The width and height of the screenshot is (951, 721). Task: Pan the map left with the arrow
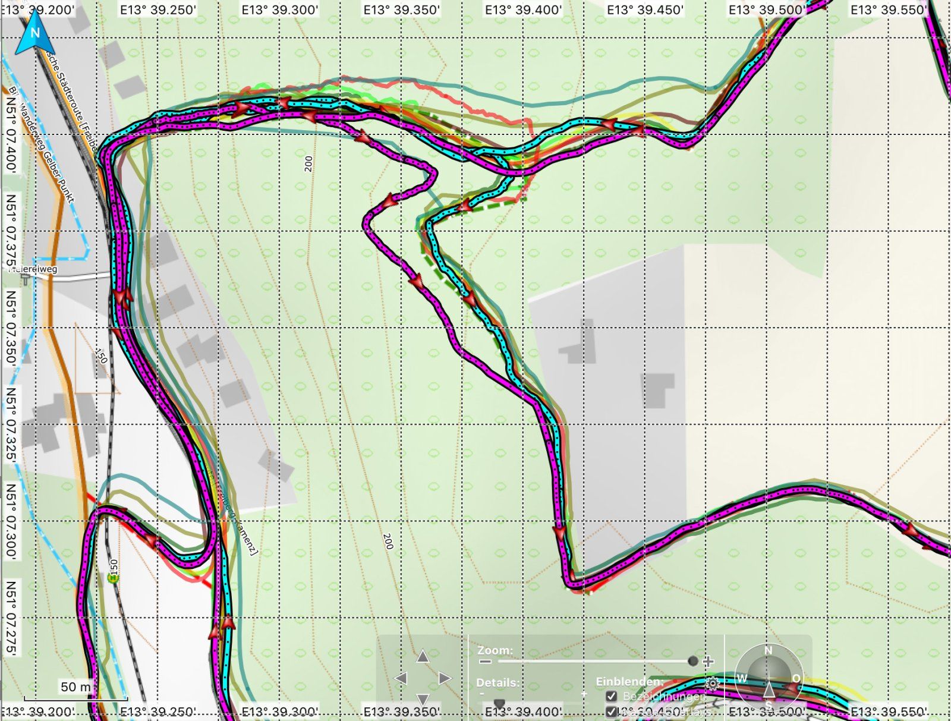tap(401, 678)
